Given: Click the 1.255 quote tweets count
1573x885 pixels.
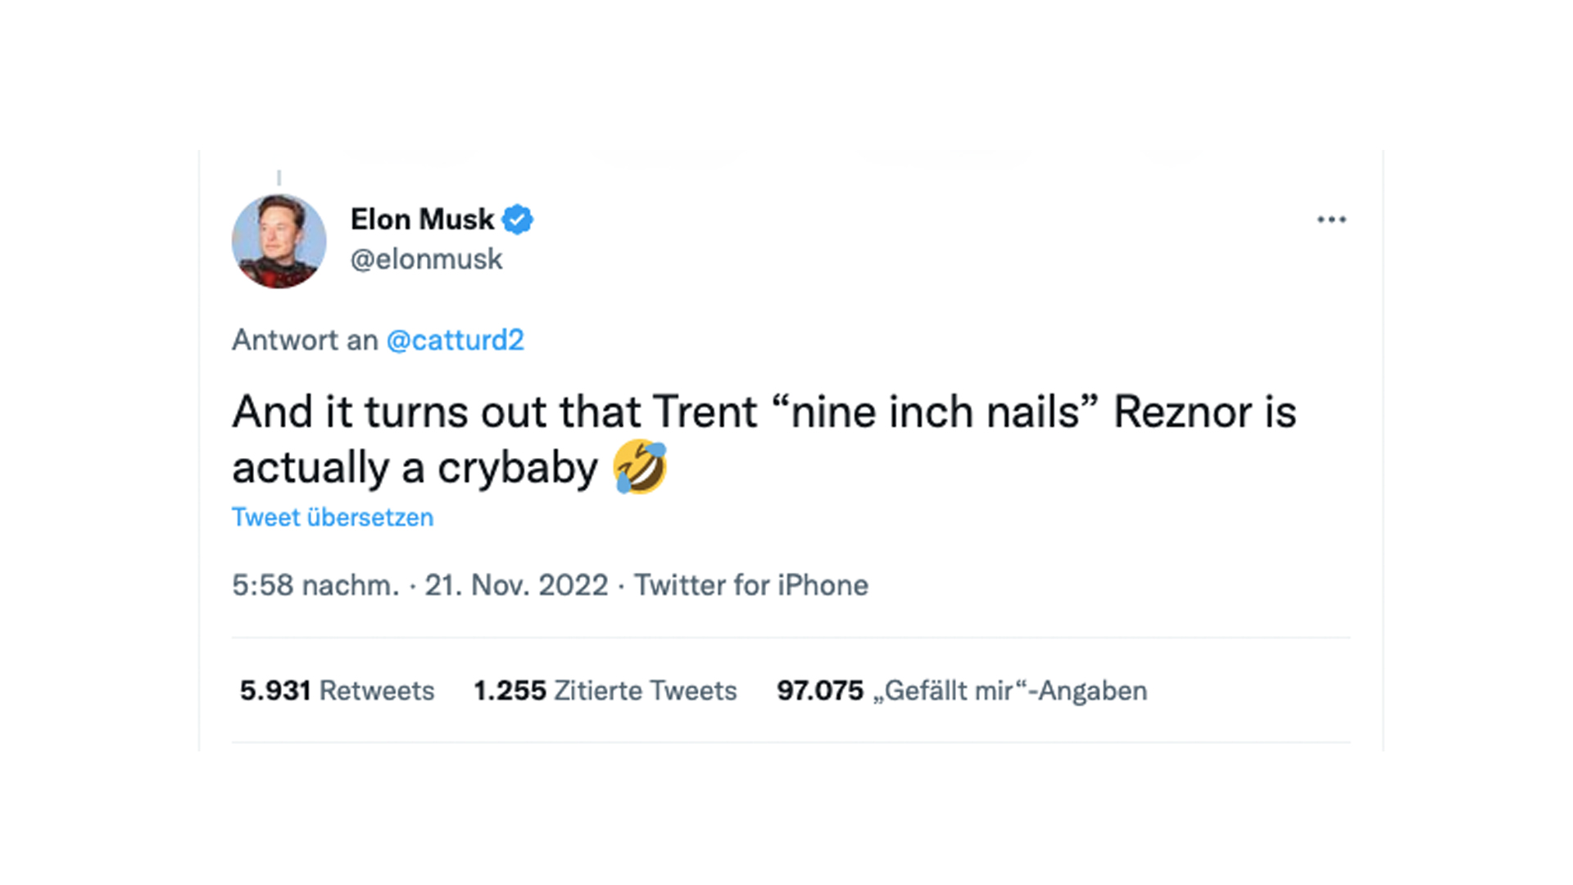Looking at the screenshot, I should [x=510, y=691].
